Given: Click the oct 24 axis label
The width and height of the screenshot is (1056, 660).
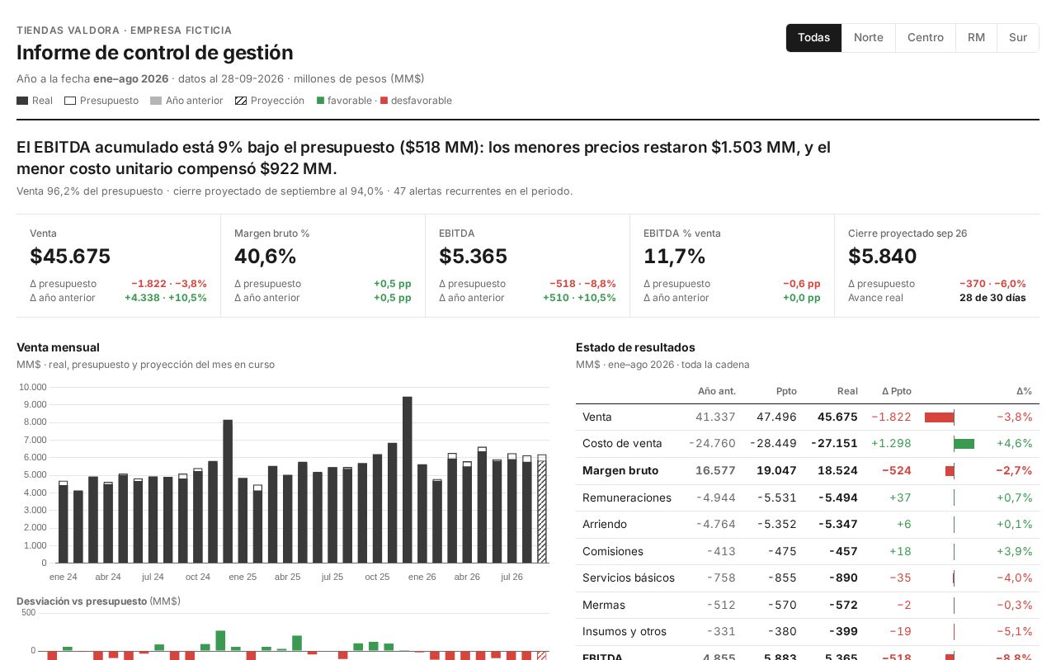Looking at the screenshot, I should tap(198, 577).
